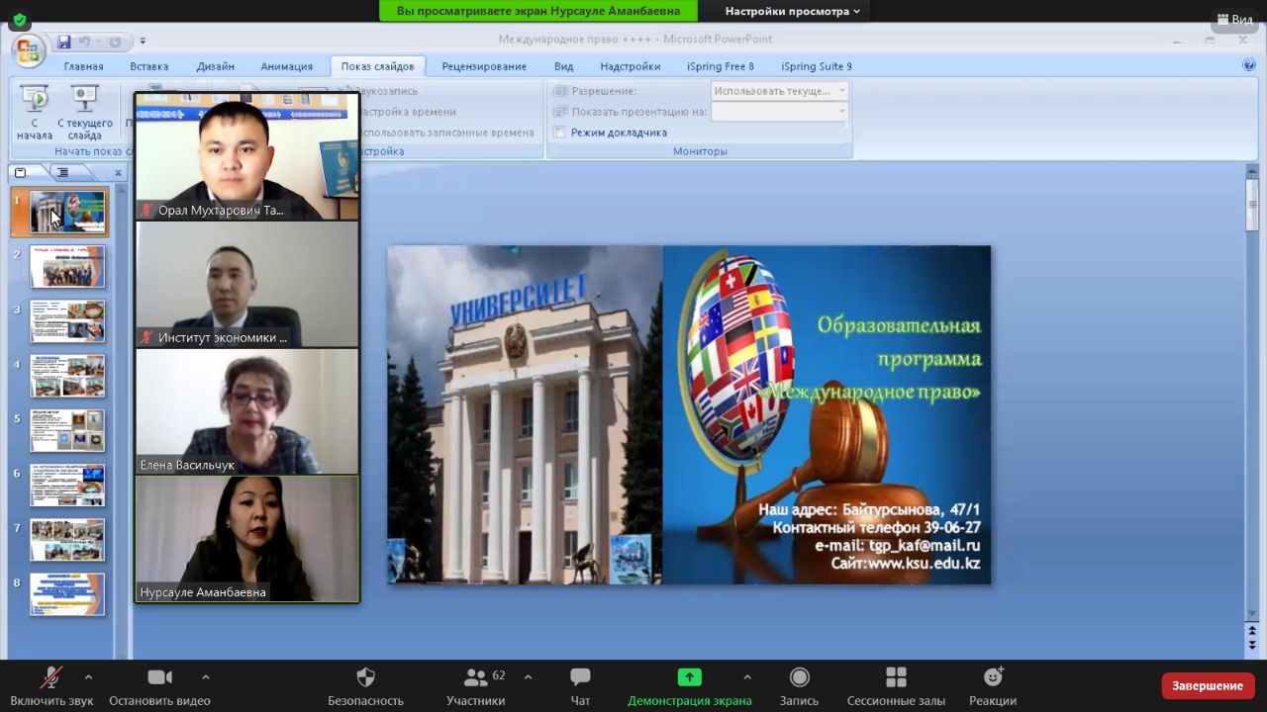Select slide 3 thumbnail
1267x712 pixels.
tap(67, 321)
